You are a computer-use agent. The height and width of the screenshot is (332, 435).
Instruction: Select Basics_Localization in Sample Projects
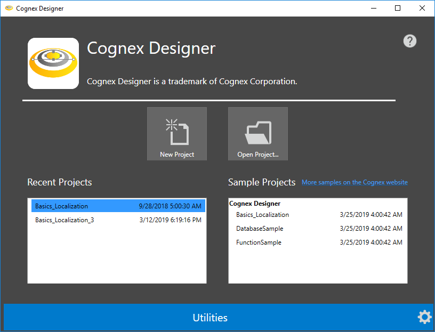[x=263, y=215]
